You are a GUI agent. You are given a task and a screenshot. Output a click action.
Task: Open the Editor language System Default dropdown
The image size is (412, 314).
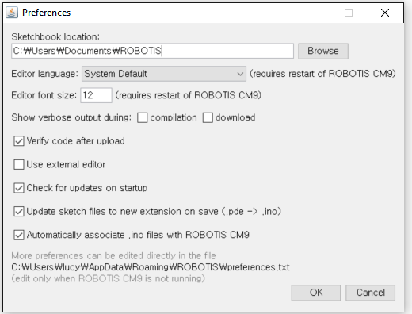click(x=164, y=74)
